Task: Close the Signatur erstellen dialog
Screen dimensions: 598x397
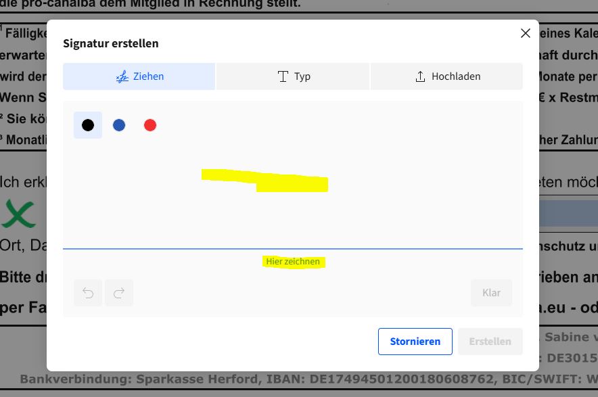Action: tap(525, 33)
